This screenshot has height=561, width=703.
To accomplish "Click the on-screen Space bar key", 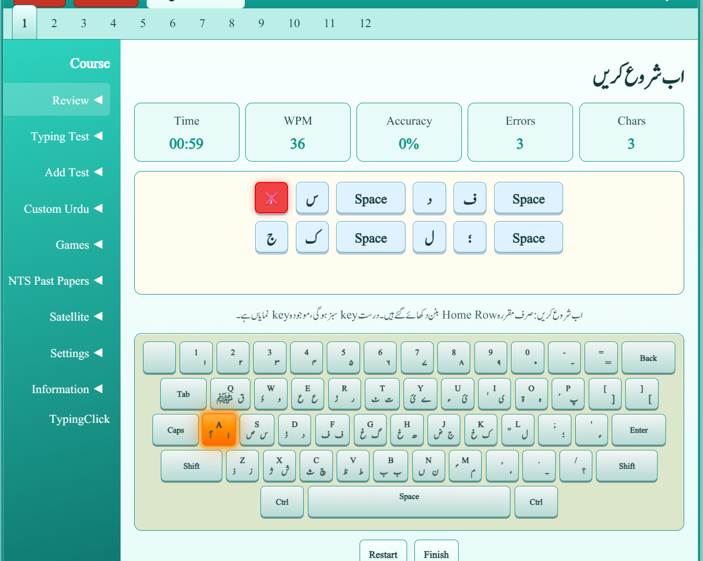I will (409, 502).
